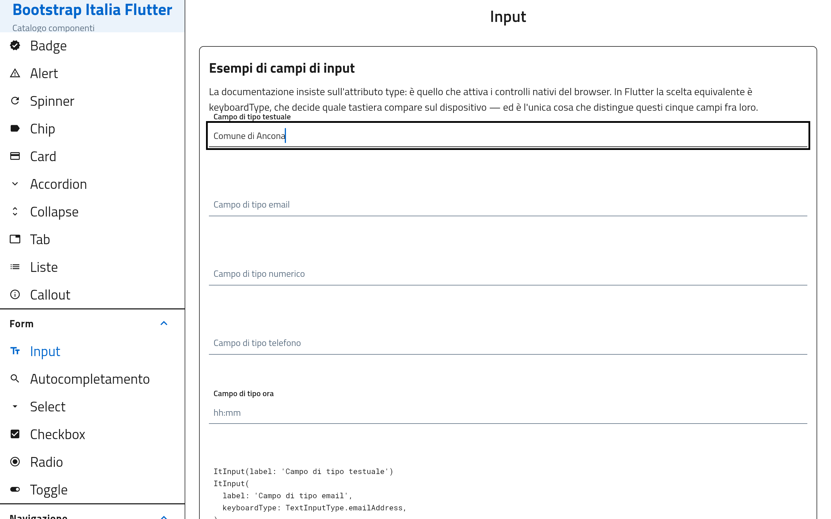Screen dimensions: 831x519
Task: Open the Badge page
Action: [92, 46]
